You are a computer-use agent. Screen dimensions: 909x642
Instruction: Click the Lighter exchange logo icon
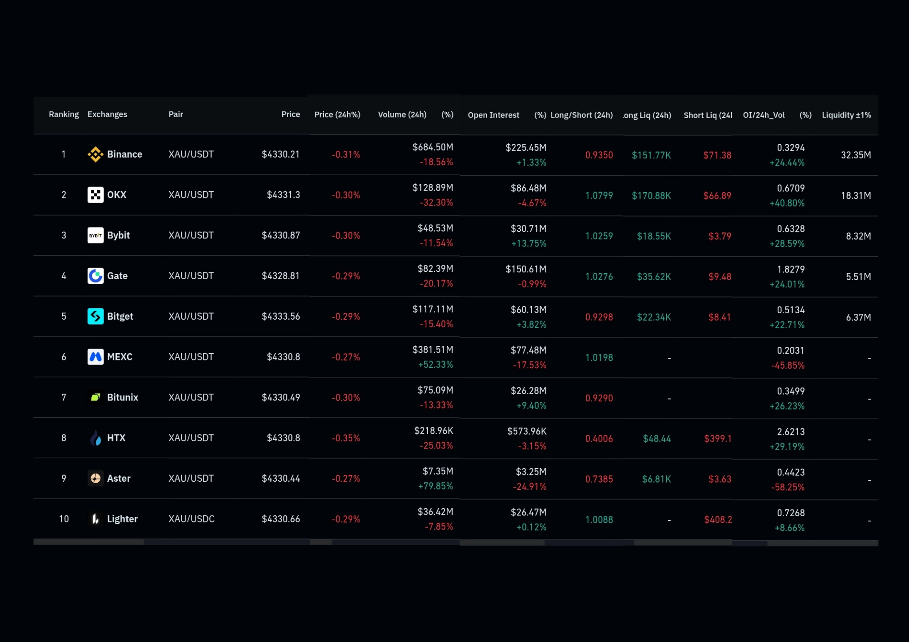[95, 519]
